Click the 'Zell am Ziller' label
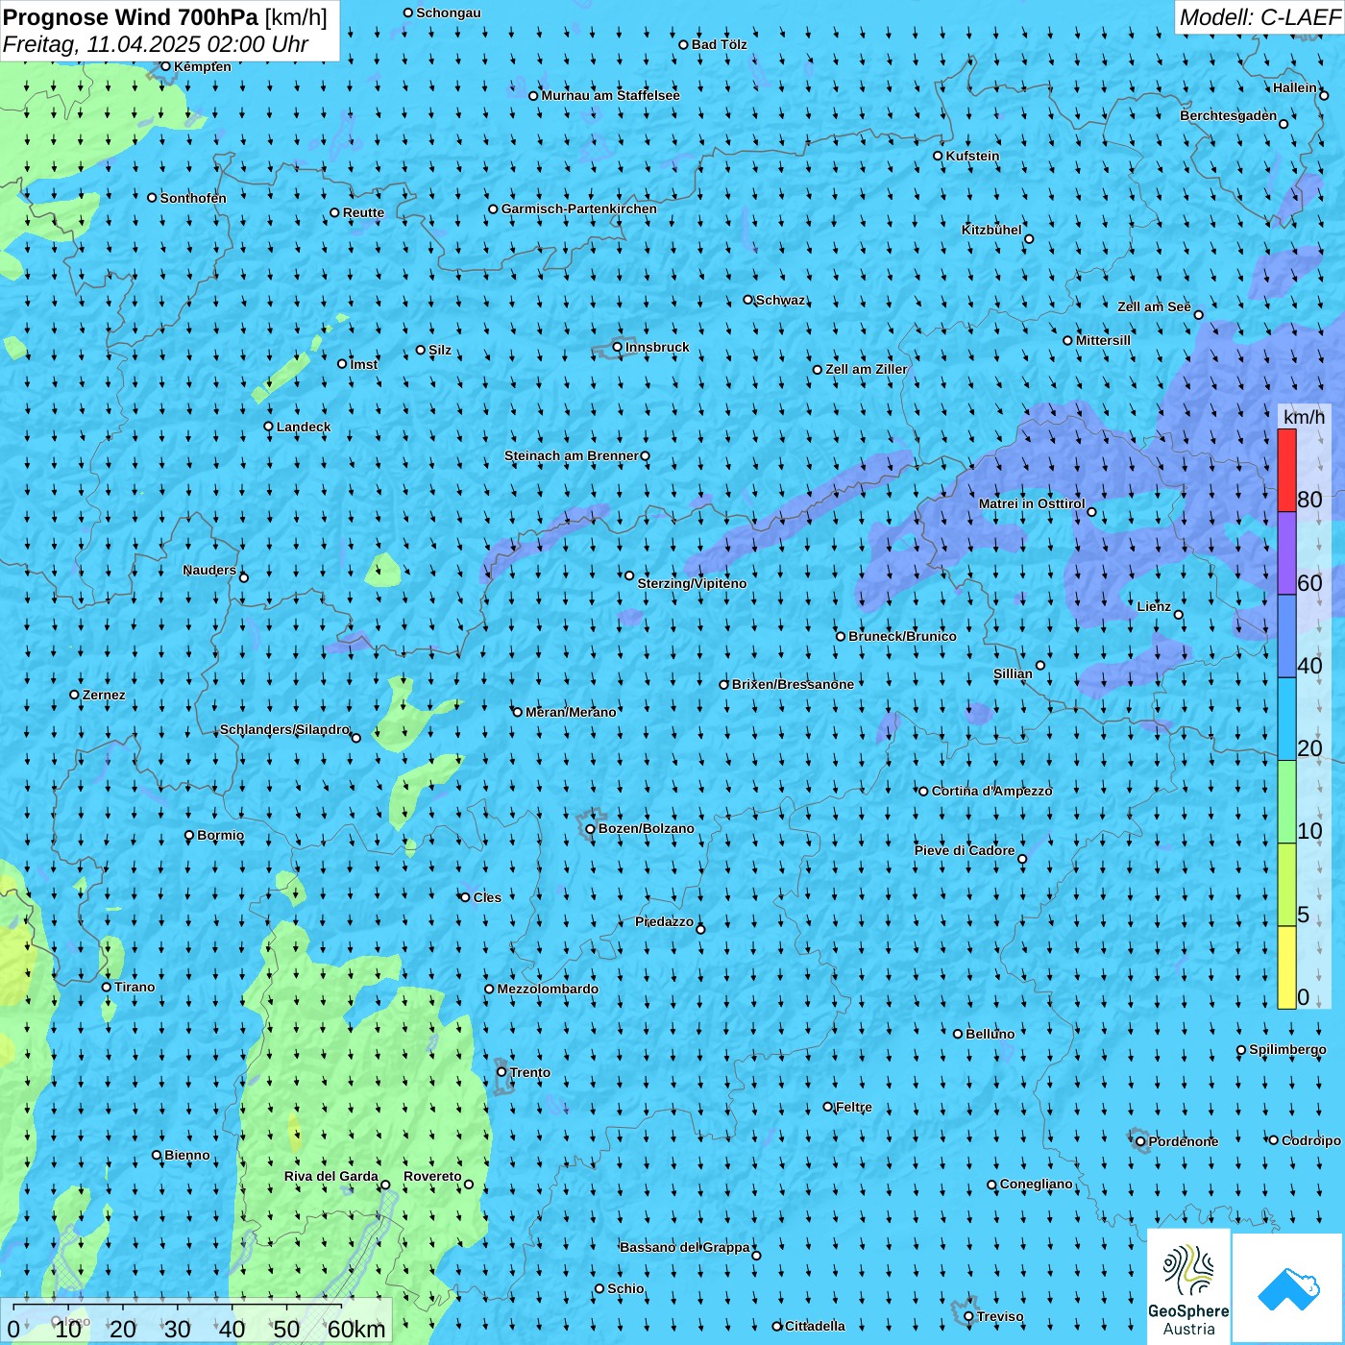Image resolution: width=1345 pixels, height=1345 pixels. [x=867, y=369]
